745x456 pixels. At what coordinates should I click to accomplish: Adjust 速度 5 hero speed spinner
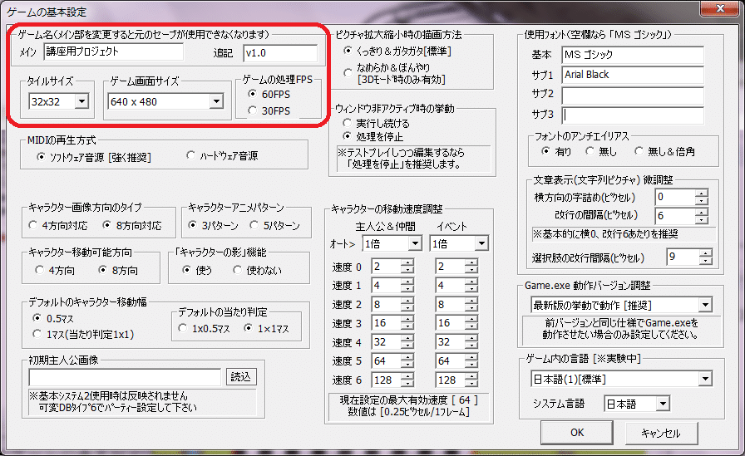[x=407, y=361]
